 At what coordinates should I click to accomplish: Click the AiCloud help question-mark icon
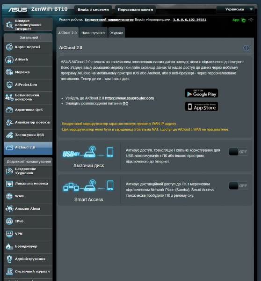tap(246, 48)
